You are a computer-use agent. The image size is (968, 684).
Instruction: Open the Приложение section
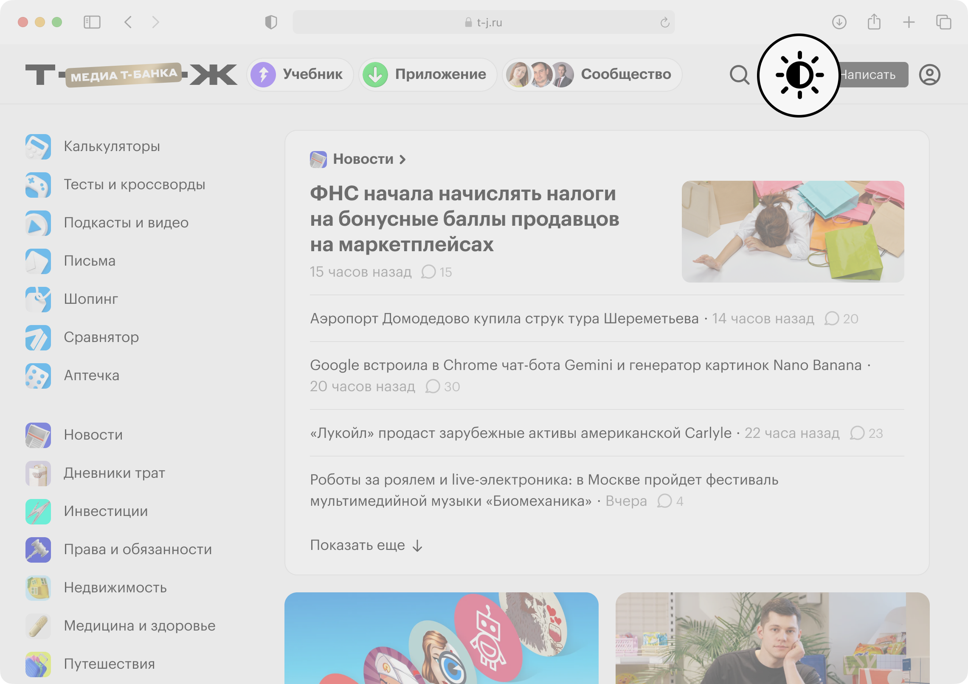click(x=428, y=75)
